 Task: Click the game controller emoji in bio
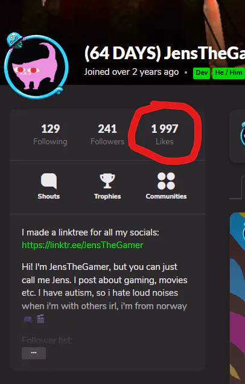coord(28,319)
